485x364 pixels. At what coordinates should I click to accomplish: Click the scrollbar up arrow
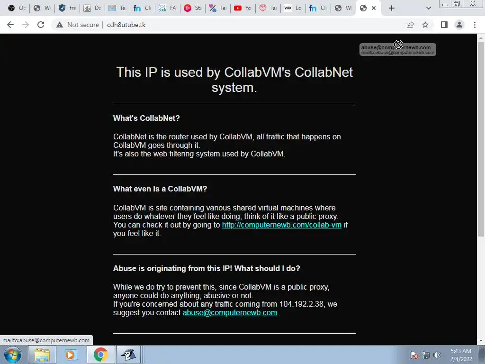(x=481, y=38)
